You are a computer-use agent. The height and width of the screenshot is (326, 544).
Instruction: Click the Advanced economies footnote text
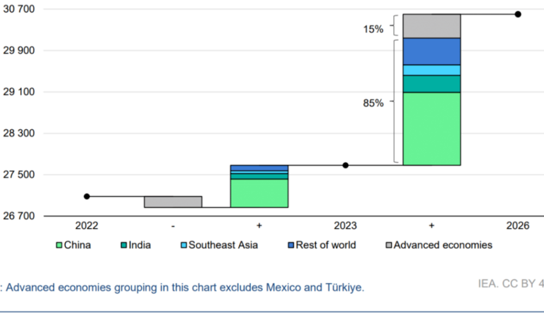tap(185, 287)
